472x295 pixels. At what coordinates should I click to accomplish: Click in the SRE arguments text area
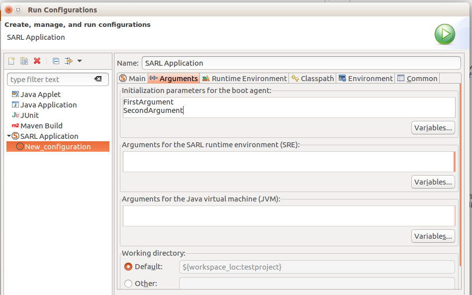click(x=289, y=162)
